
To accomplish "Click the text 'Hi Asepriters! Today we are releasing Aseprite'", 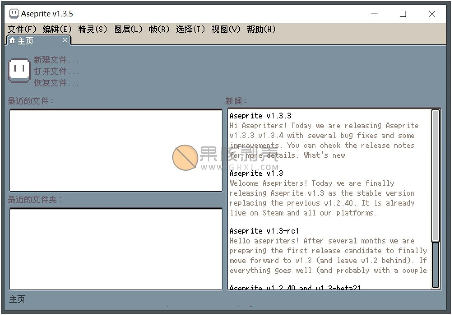I will point(324,126).
